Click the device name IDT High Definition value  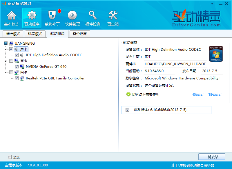coord(173,49)
